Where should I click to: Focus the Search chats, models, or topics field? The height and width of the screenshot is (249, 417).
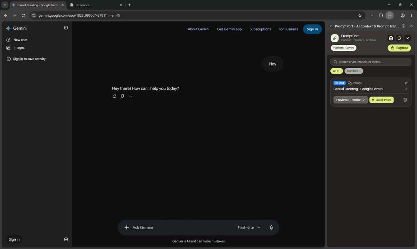tap(371, 62)
